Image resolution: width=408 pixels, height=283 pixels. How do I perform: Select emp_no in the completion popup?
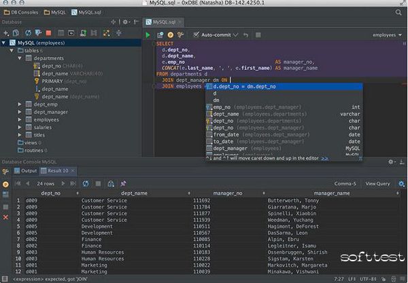point(284,107)
